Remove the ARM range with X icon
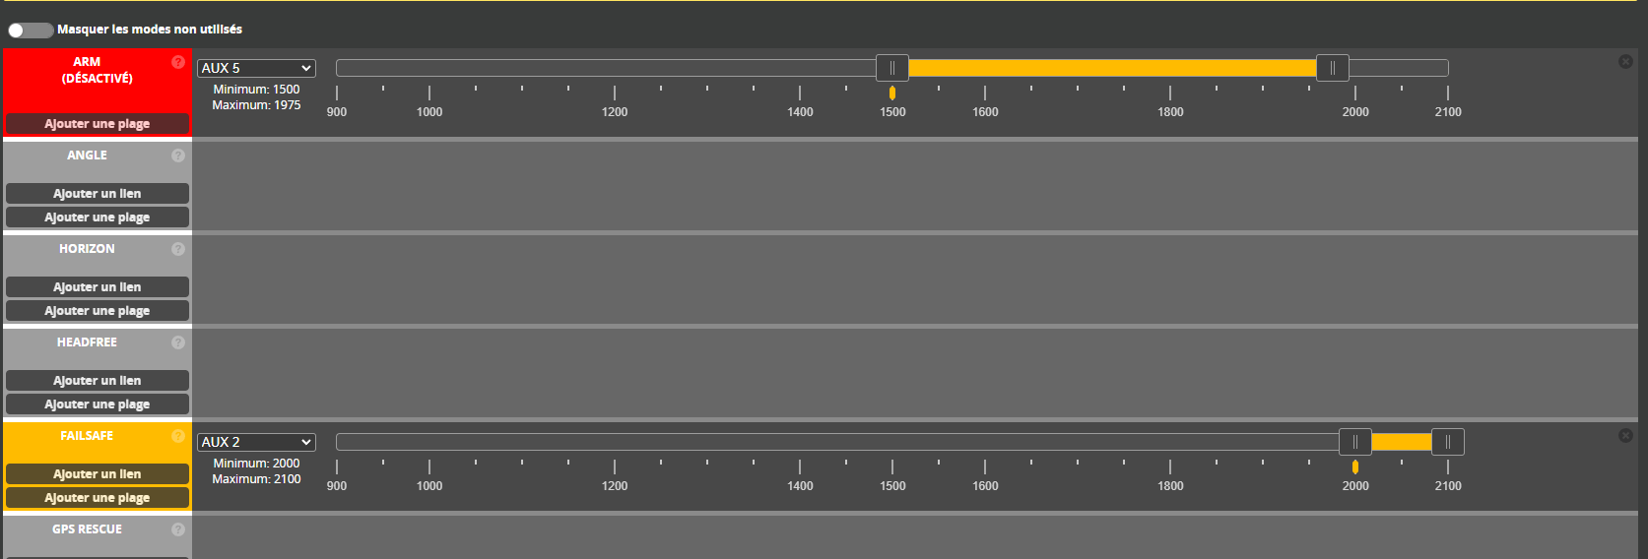Image resolution: width=1648 pixels, height=559 pixels. (1625, 62)
